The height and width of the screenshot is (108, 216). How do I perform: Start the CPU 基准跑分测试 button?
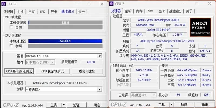[x=19, y=71]
